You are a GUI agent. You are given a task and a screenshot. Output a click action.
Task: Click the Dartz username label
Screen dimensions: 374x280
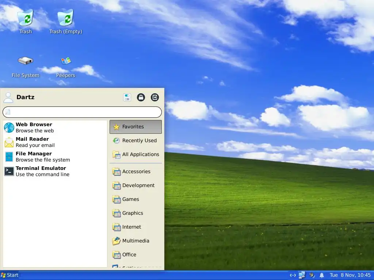[26, 97]
